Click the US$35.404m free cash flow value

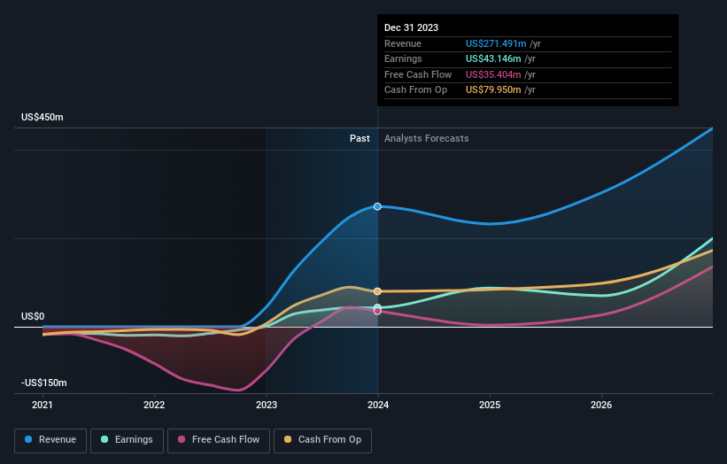493,74
